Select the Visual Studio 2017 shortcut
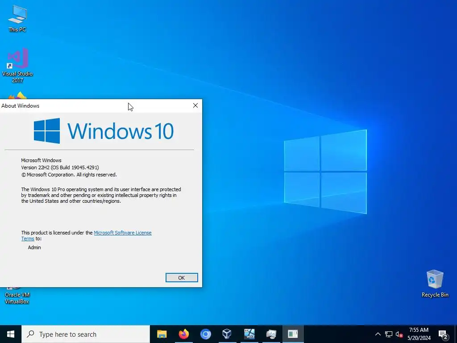This screenshot has width=457, height=343. tap(17, 65)
